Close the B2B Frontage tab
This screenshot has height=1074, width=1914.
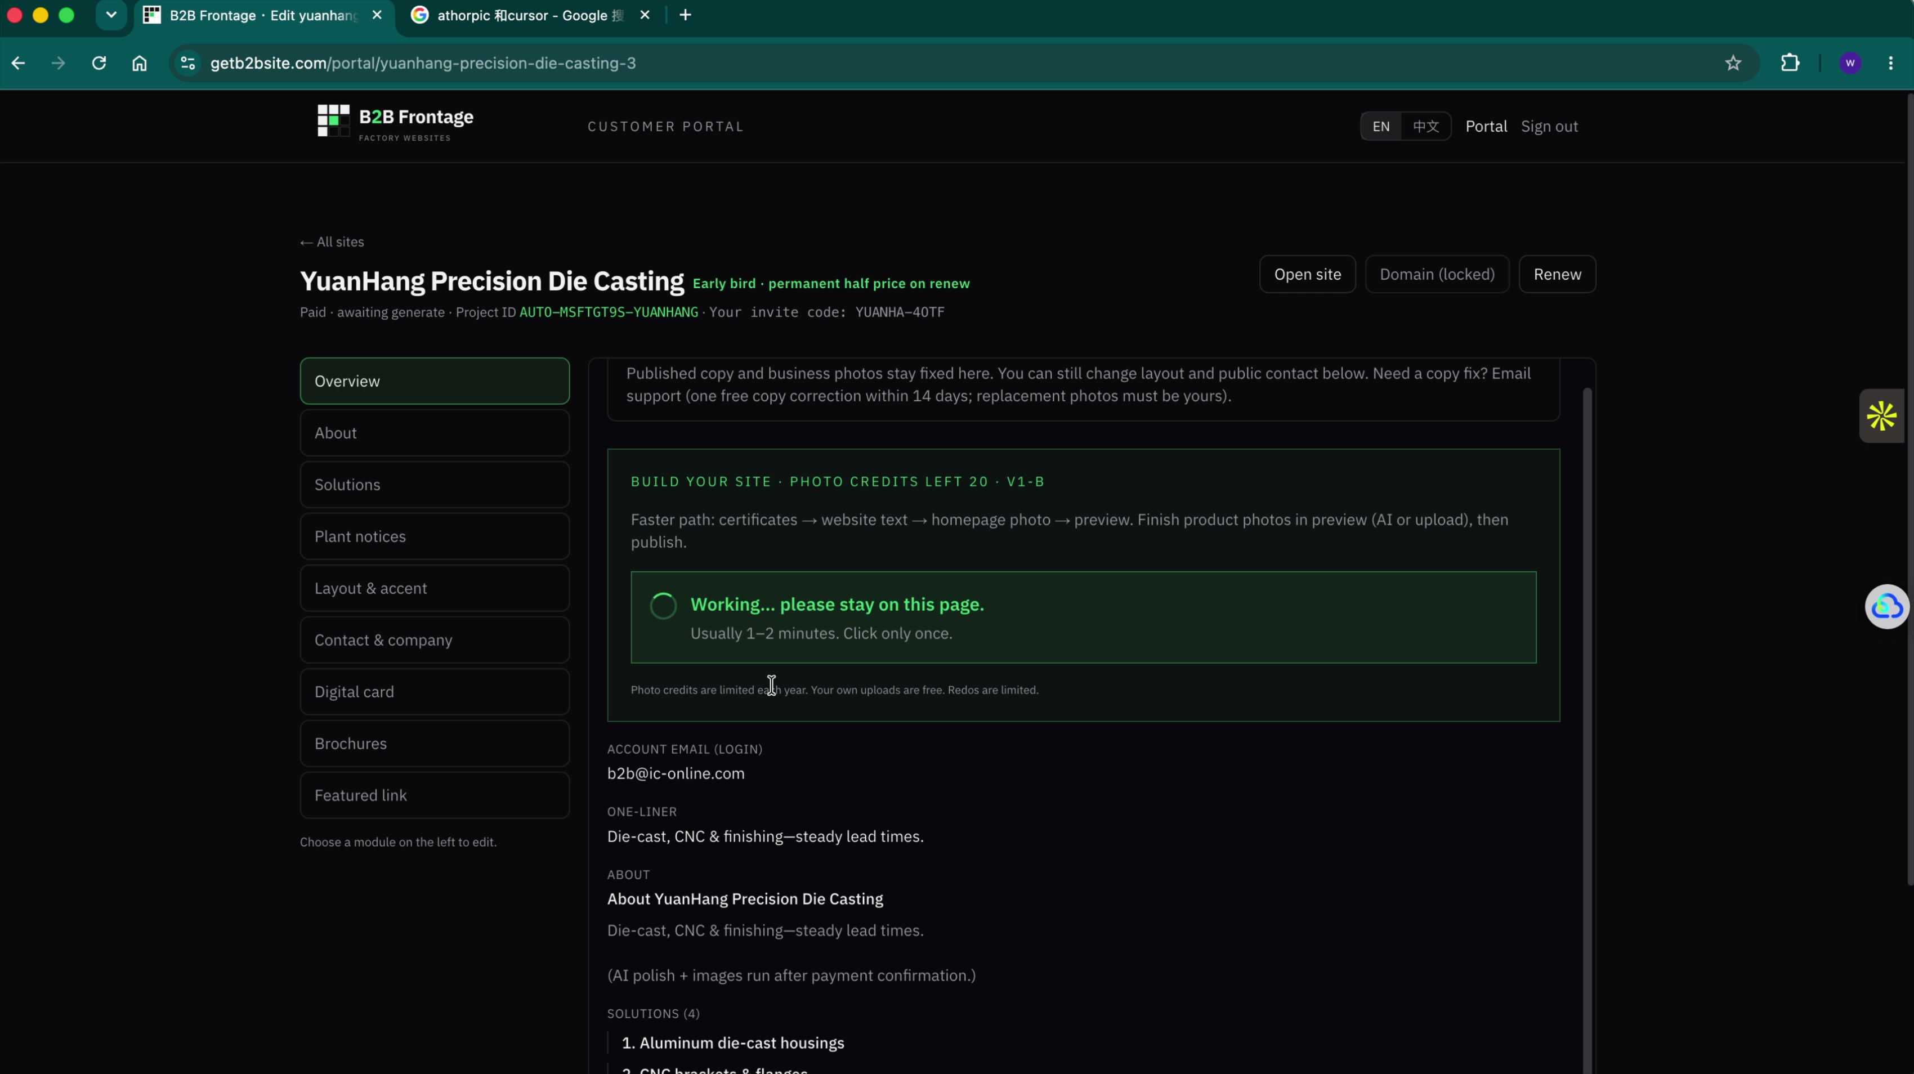[377, 15]
